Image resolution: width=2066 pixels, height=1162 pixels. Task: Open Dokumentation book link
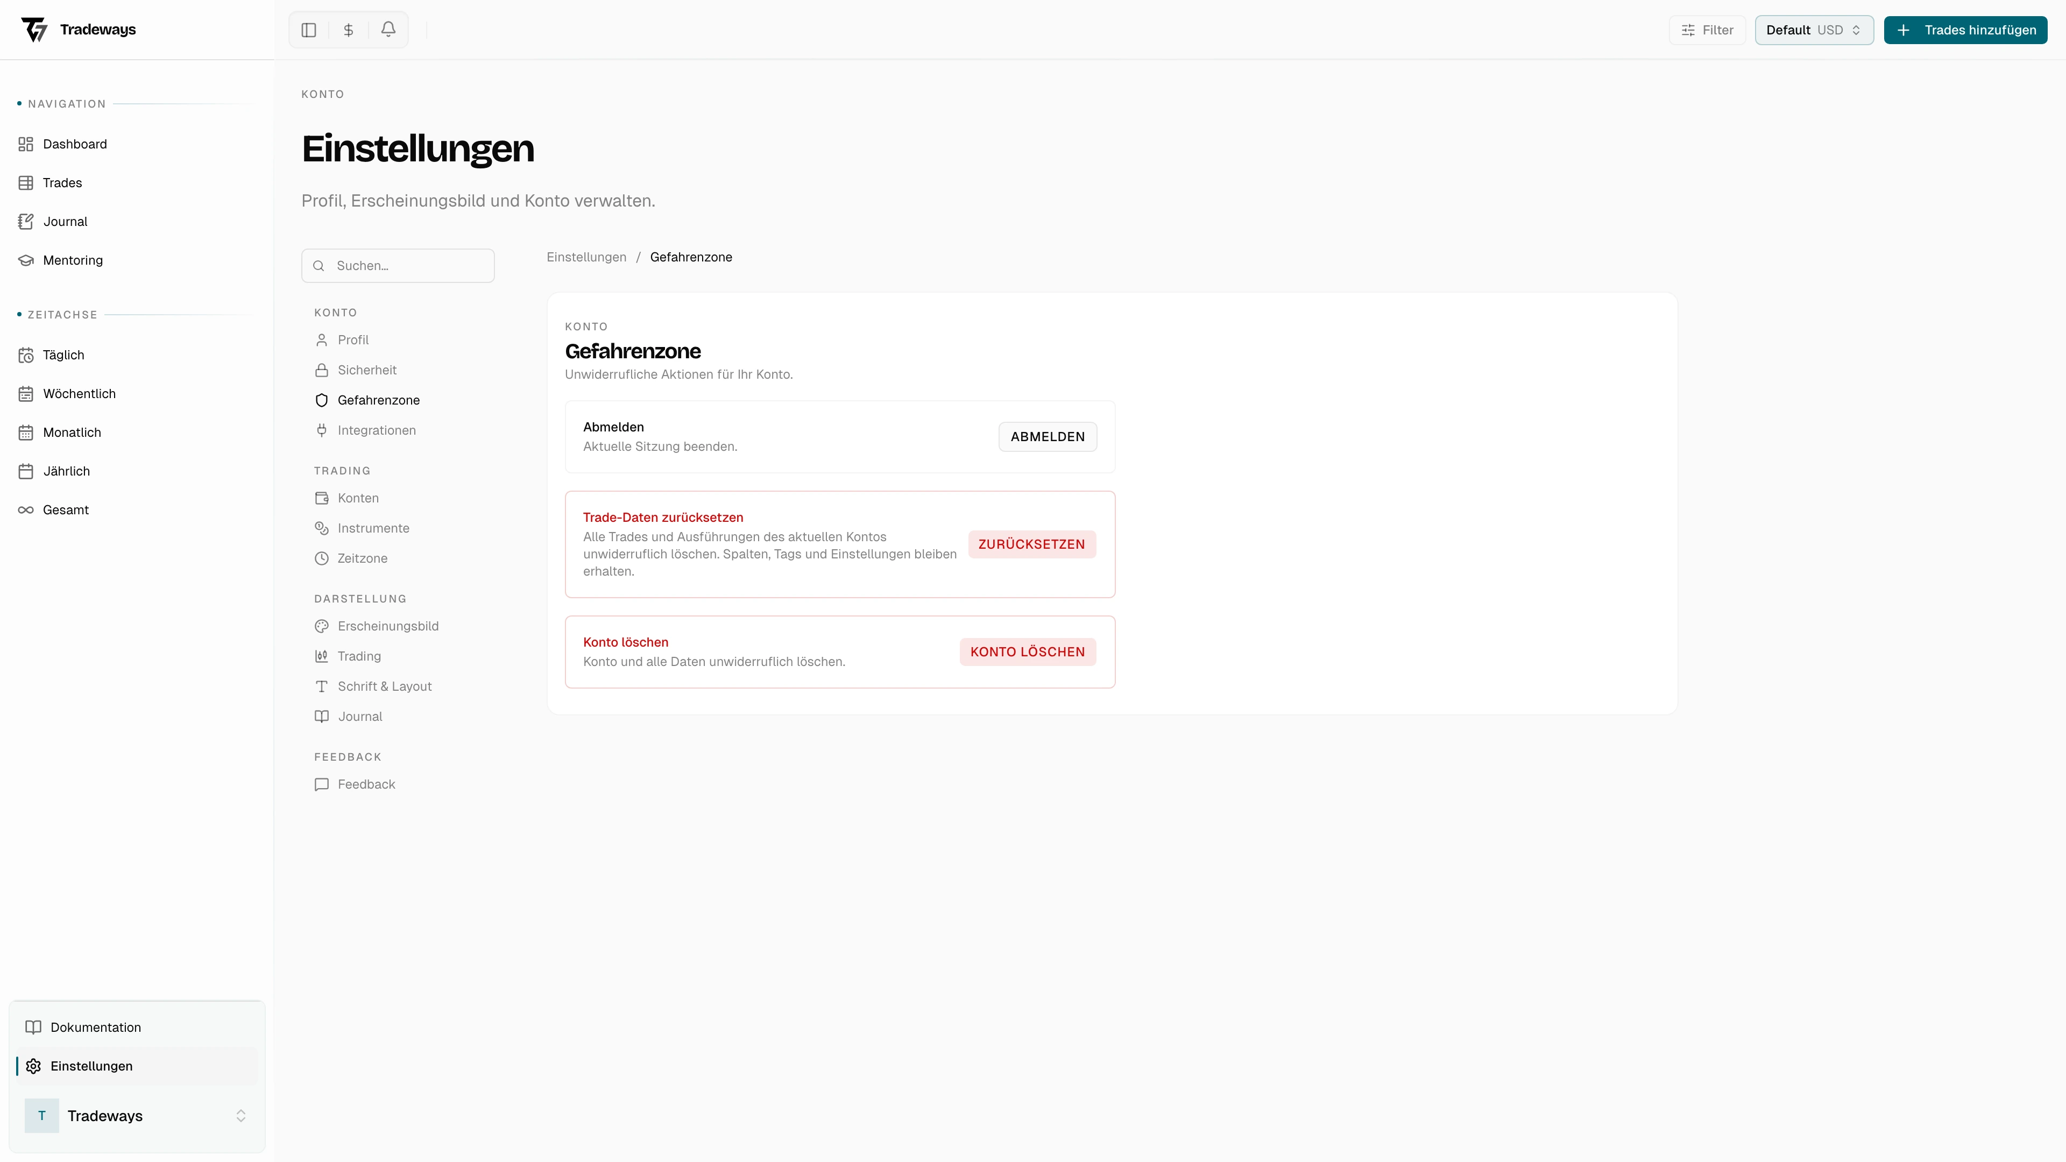pyautogui.click(x=95, y=1028)
